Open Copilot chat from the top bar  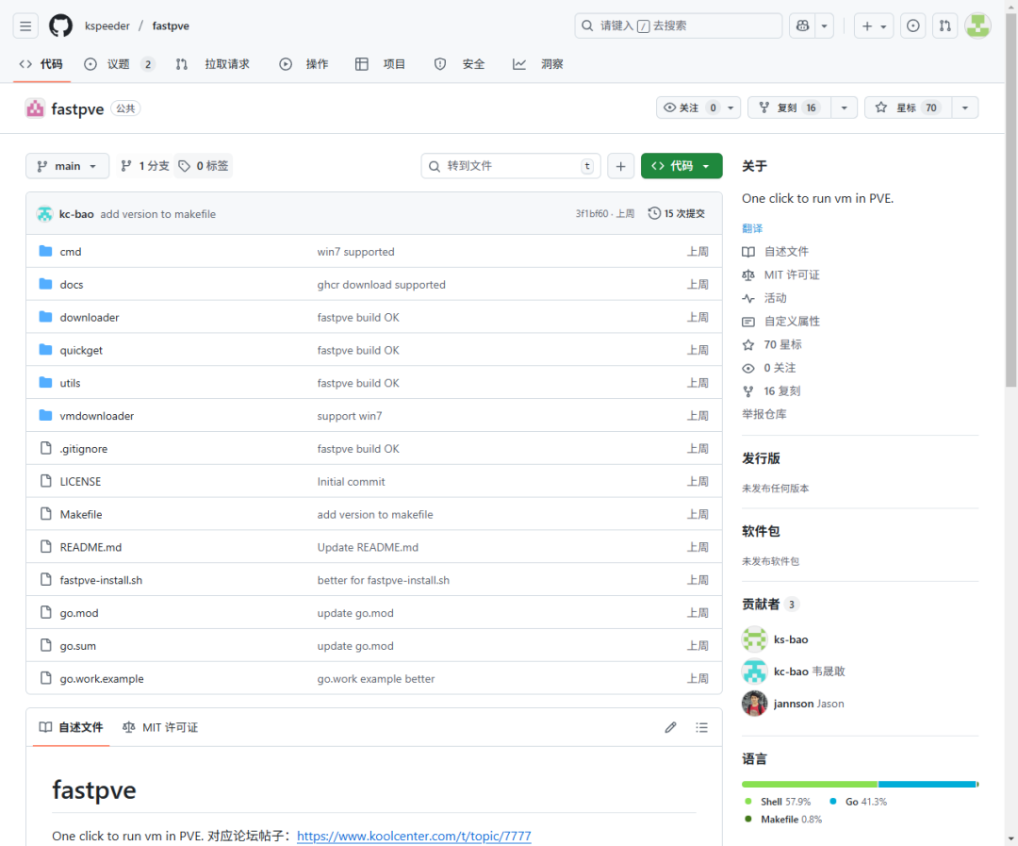pyautogui.click(x=803, y=25)
